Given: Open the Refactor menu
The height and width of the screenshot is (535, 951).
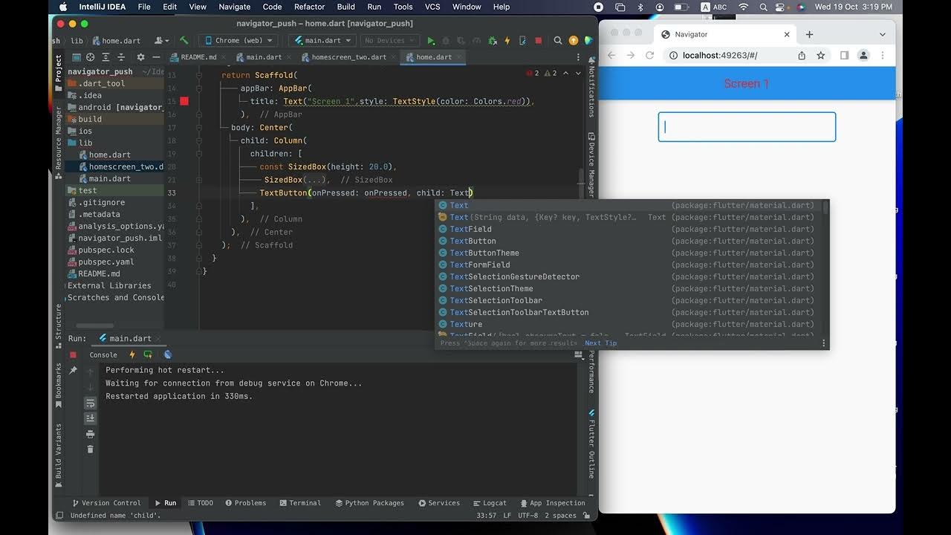Looking at the screenshot, I should [309, 7].
